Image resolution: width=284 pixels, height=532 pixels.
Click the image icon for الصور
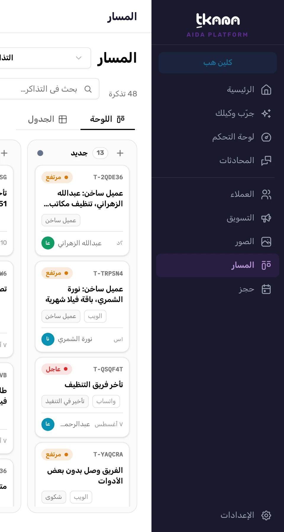click(266, 241)
